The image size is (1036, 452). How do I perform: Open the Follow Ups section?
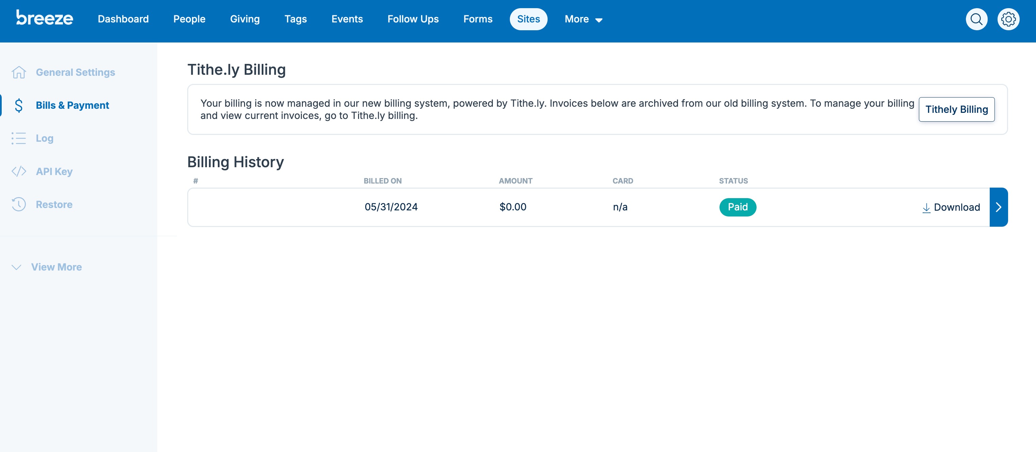[412, 19]
